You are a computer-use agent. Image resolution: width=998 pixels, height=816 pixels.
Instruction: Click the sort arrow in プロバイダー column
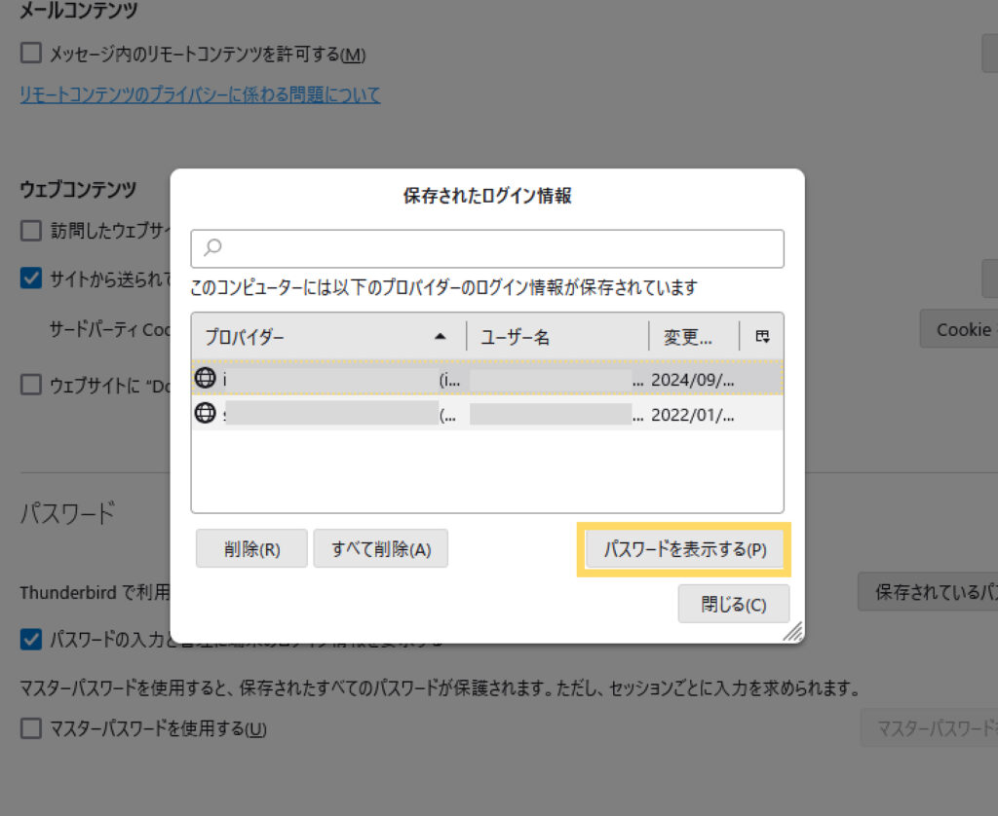[x=441, y=337]
